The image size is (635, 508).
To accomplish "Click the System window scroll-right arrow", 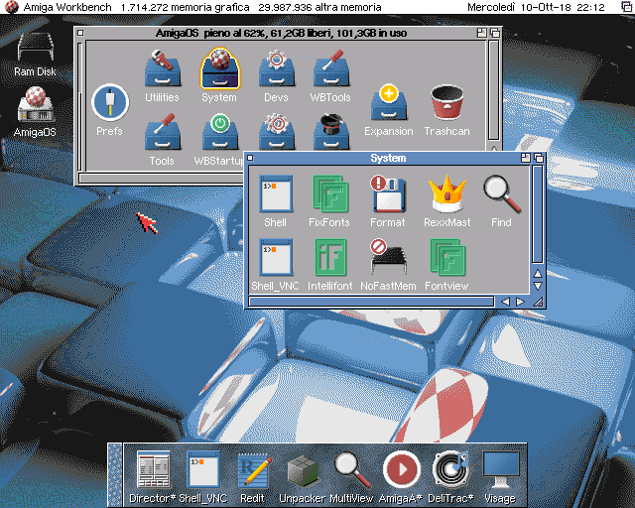I will 520,301.
